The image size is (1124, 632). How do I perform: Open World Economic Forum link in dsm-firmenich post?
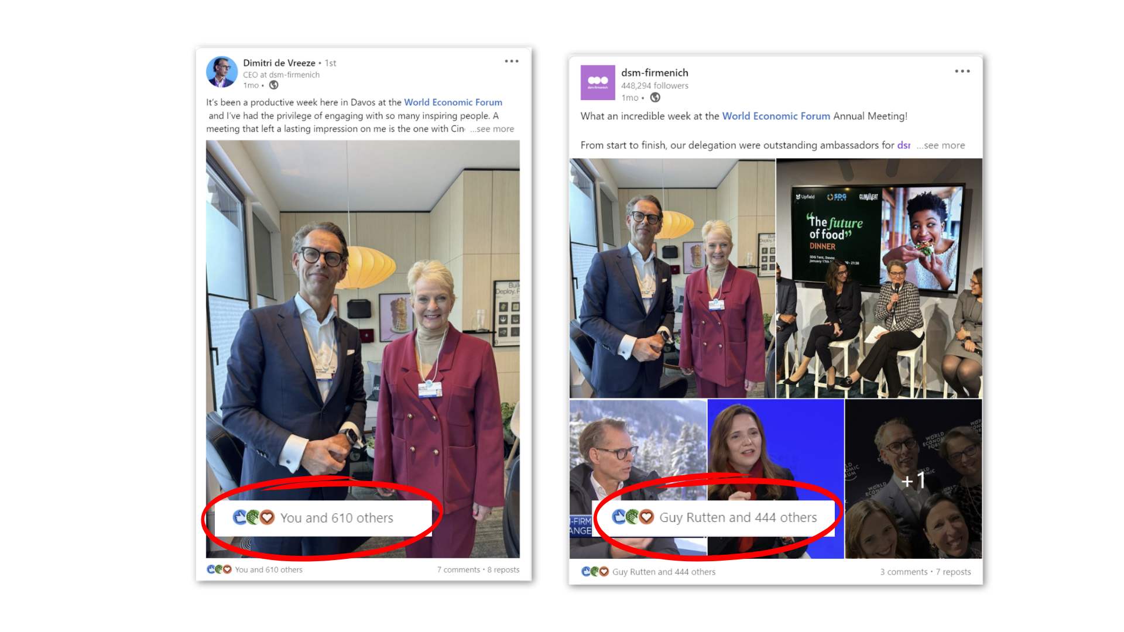(776, 116)
